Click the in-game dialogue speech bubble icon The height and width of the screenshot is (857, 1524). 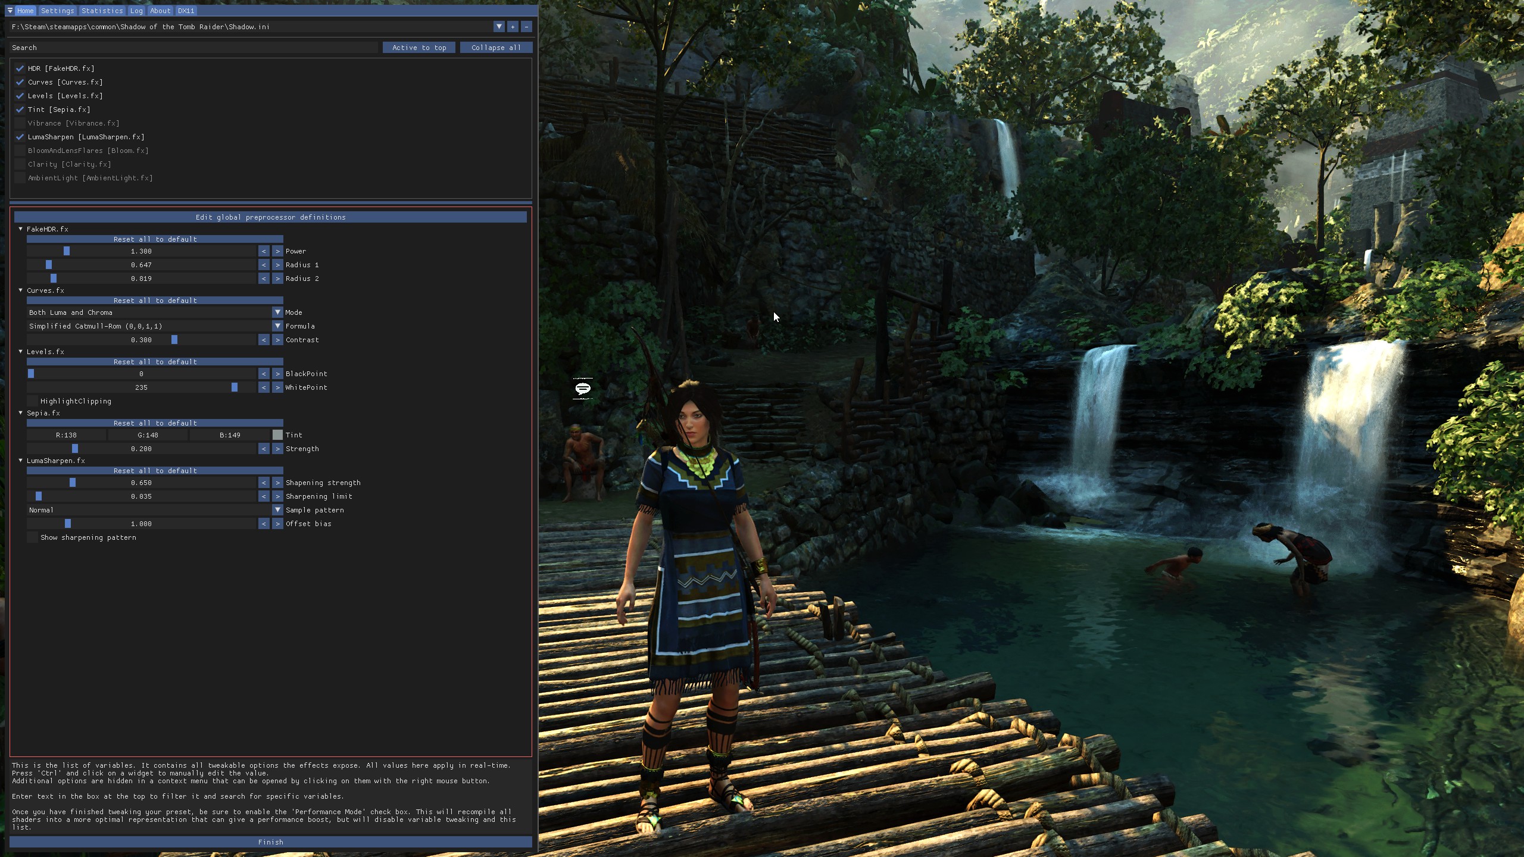583,389
